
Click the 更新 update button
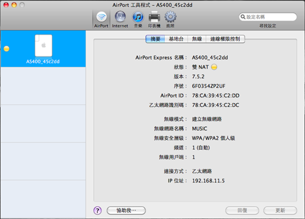tap(280, 210)
